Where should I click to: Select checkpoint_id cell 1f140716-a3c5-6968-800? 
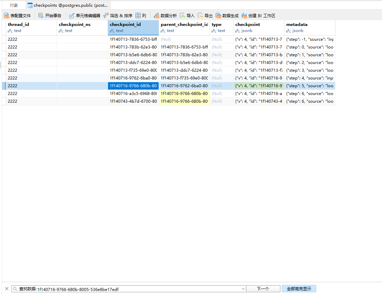(133, 94)
